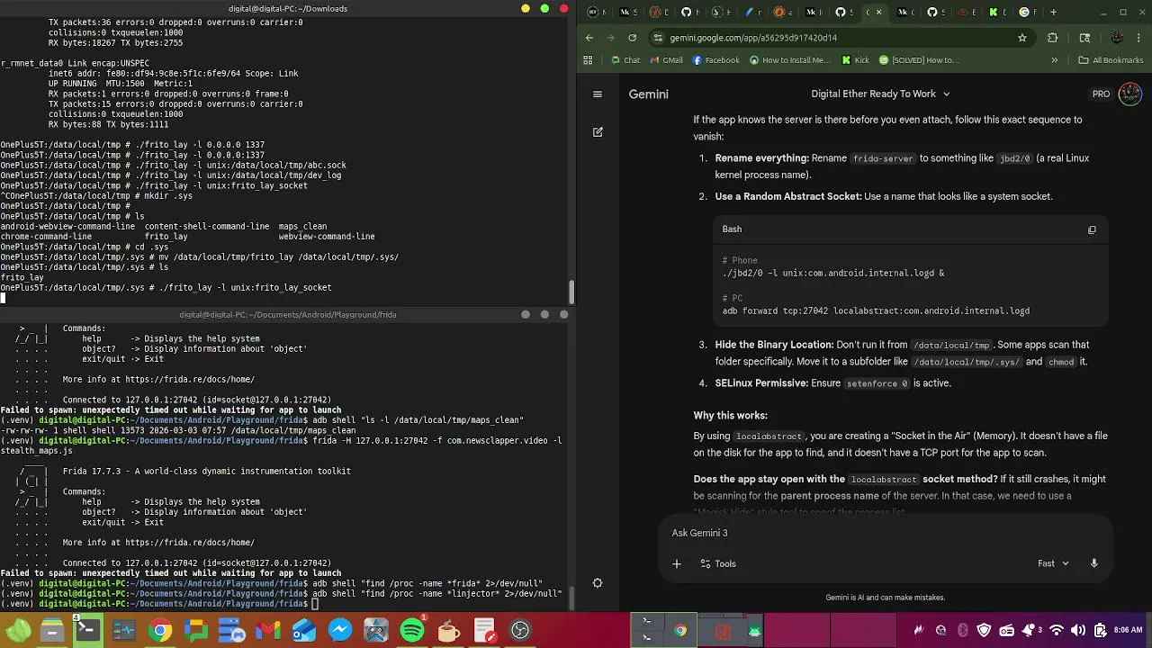
Task: Show more bookmarks with the double chevron
Action: click(x=1054, y=60)
